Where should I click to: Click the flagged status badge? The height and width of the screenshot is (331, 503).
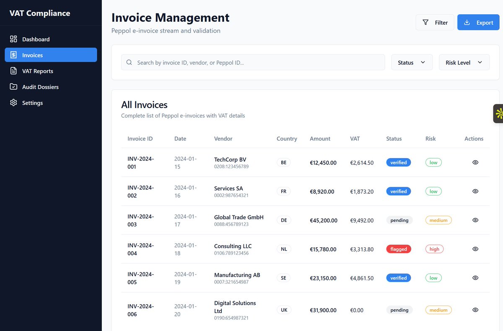point(399,249)
